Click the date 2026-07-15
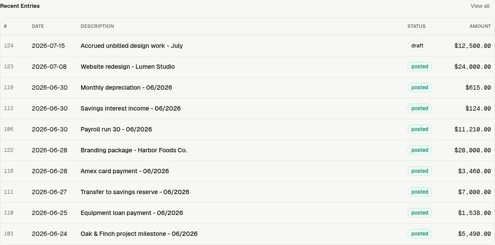 [x=48, y=46]
